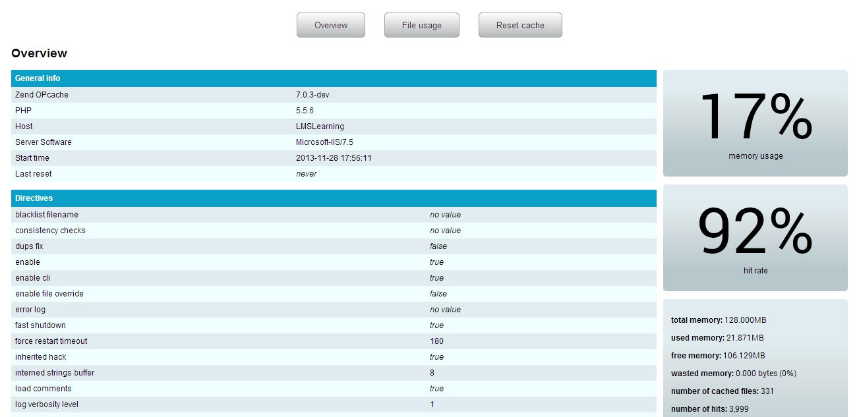Select the version value 7.0.3-dev
This screenshot has height=417, width=859.
click(312, 95)
